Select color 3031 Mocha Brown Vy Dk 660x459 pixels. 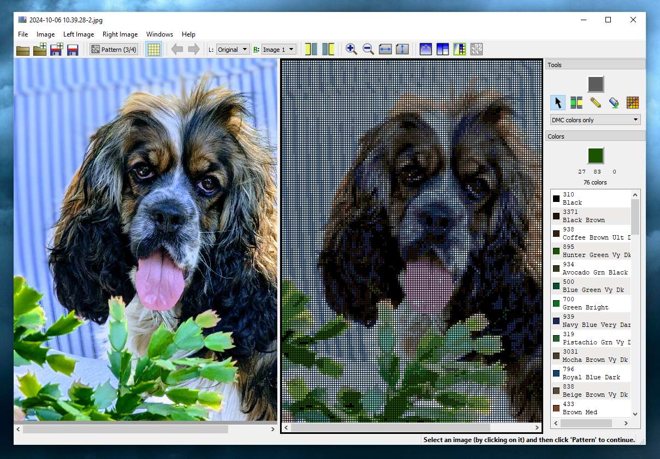pyautogui.click(x=591, y=356)
